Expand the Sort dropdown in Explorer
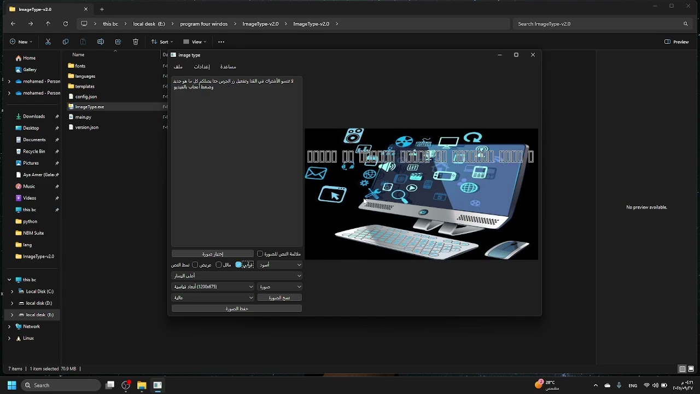Image resolution: width=700 pixels, height=394 pixels. [x=162, y=42]
